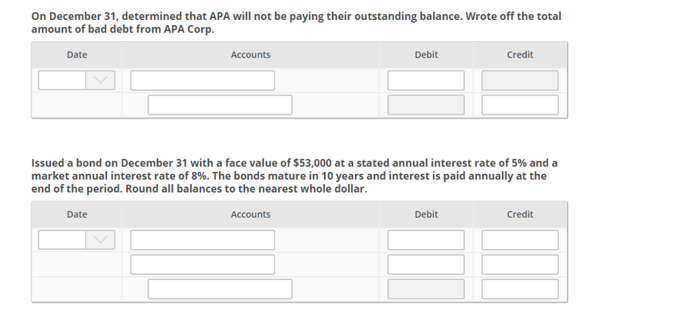Click the second-row credit field in the bond issuance entry
Image resolution: width=680 pixels, height=318 pixels.
[x=520, y=264]
